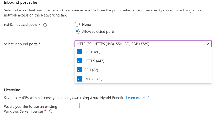Click the checkmark box for HTTP (80)
Viewport: 213px width, 114px height.
[x=79, y=52]
